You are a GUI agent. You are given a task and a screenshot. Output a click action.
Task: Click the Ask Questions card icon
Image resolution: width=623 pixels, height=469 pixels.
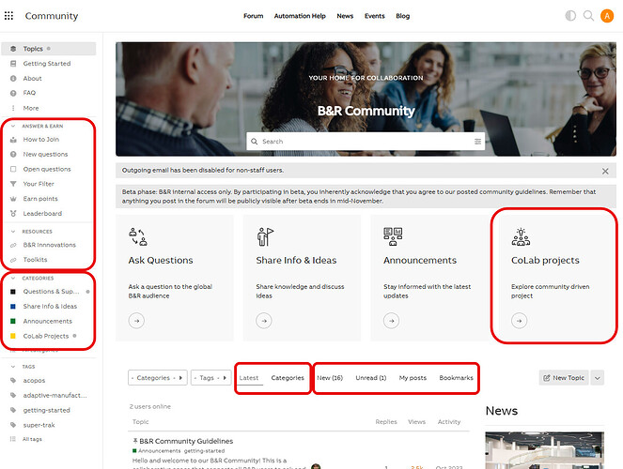click(138, 236)
